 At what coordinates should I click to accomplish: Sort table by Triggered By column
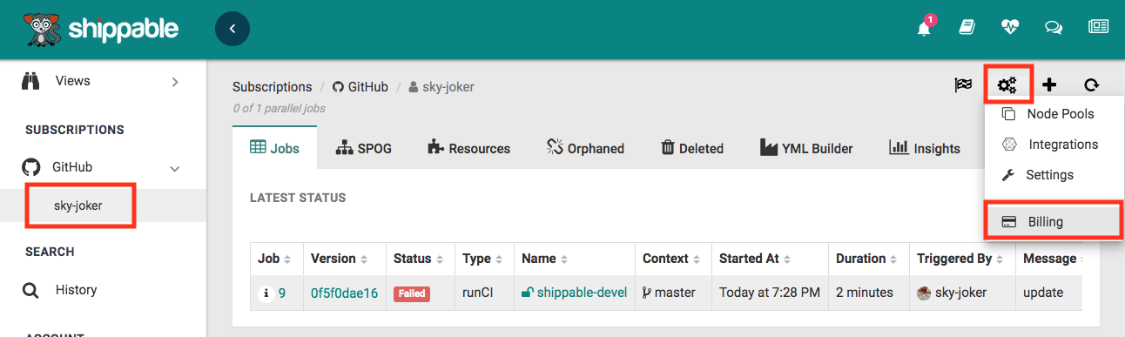[961, 259]
